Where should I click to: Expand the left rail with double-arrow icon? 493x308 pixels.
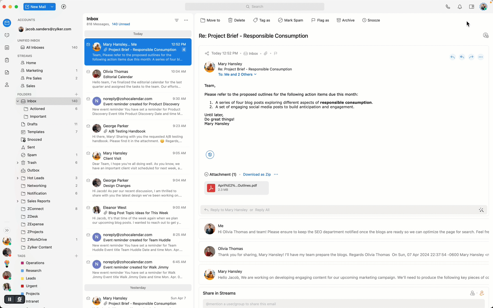coord(7,230)
